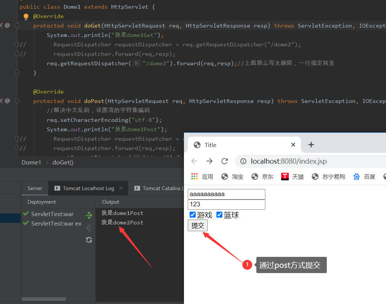
Task: Click the 我是dome1Post output line
Action: coord(123,213)
